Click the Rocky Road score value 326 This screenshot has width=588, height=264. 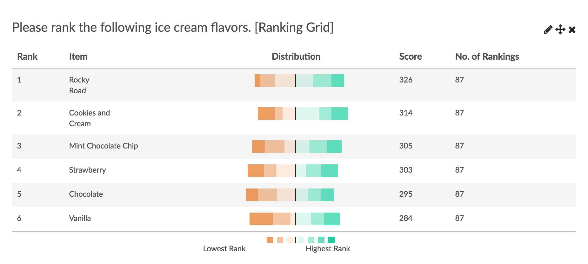(406, 80)
